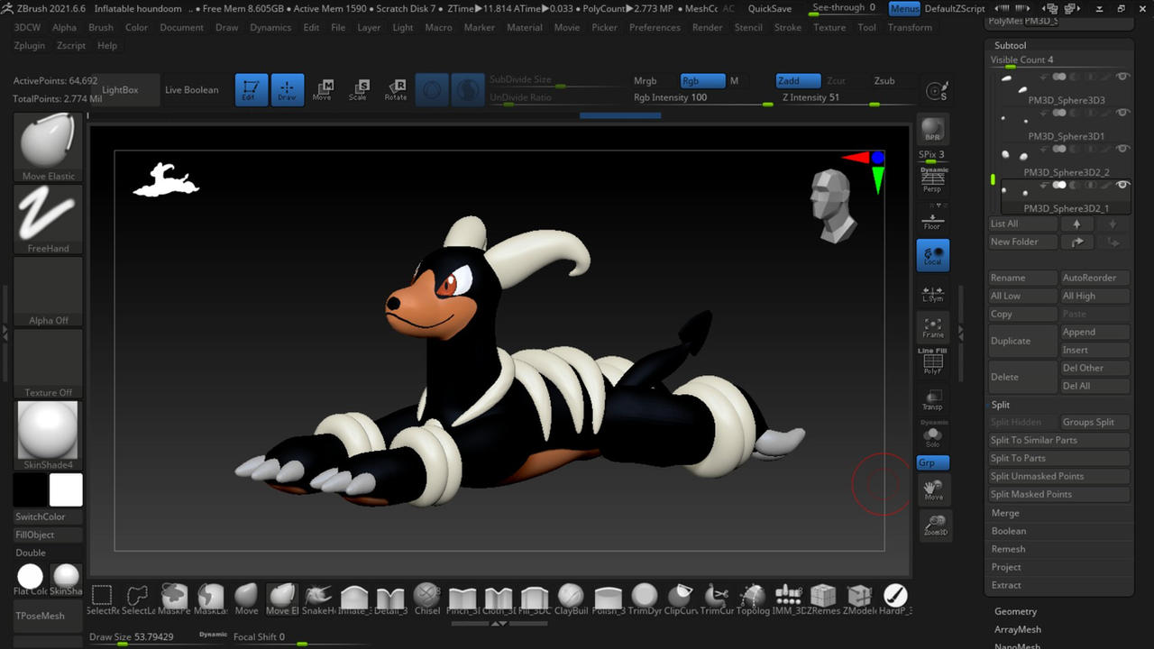Click the BPR render button
This screenshot has height=649, width=1154.
[933, 130]
